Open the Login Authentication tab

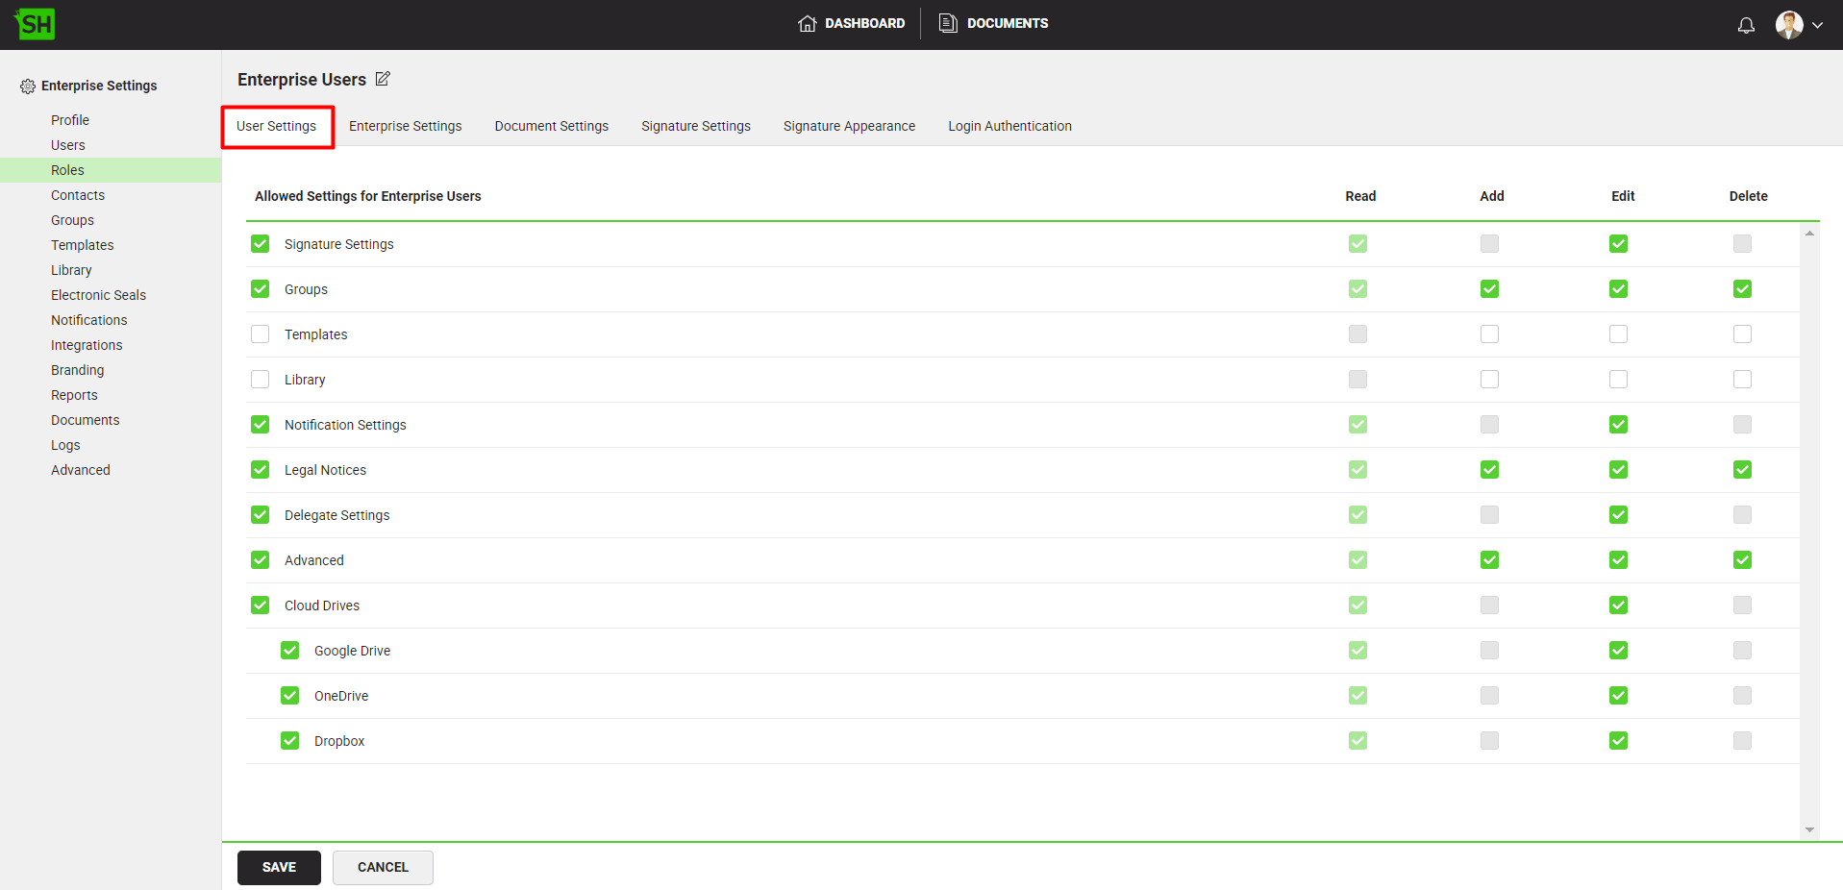click(x=1009, y=126)
